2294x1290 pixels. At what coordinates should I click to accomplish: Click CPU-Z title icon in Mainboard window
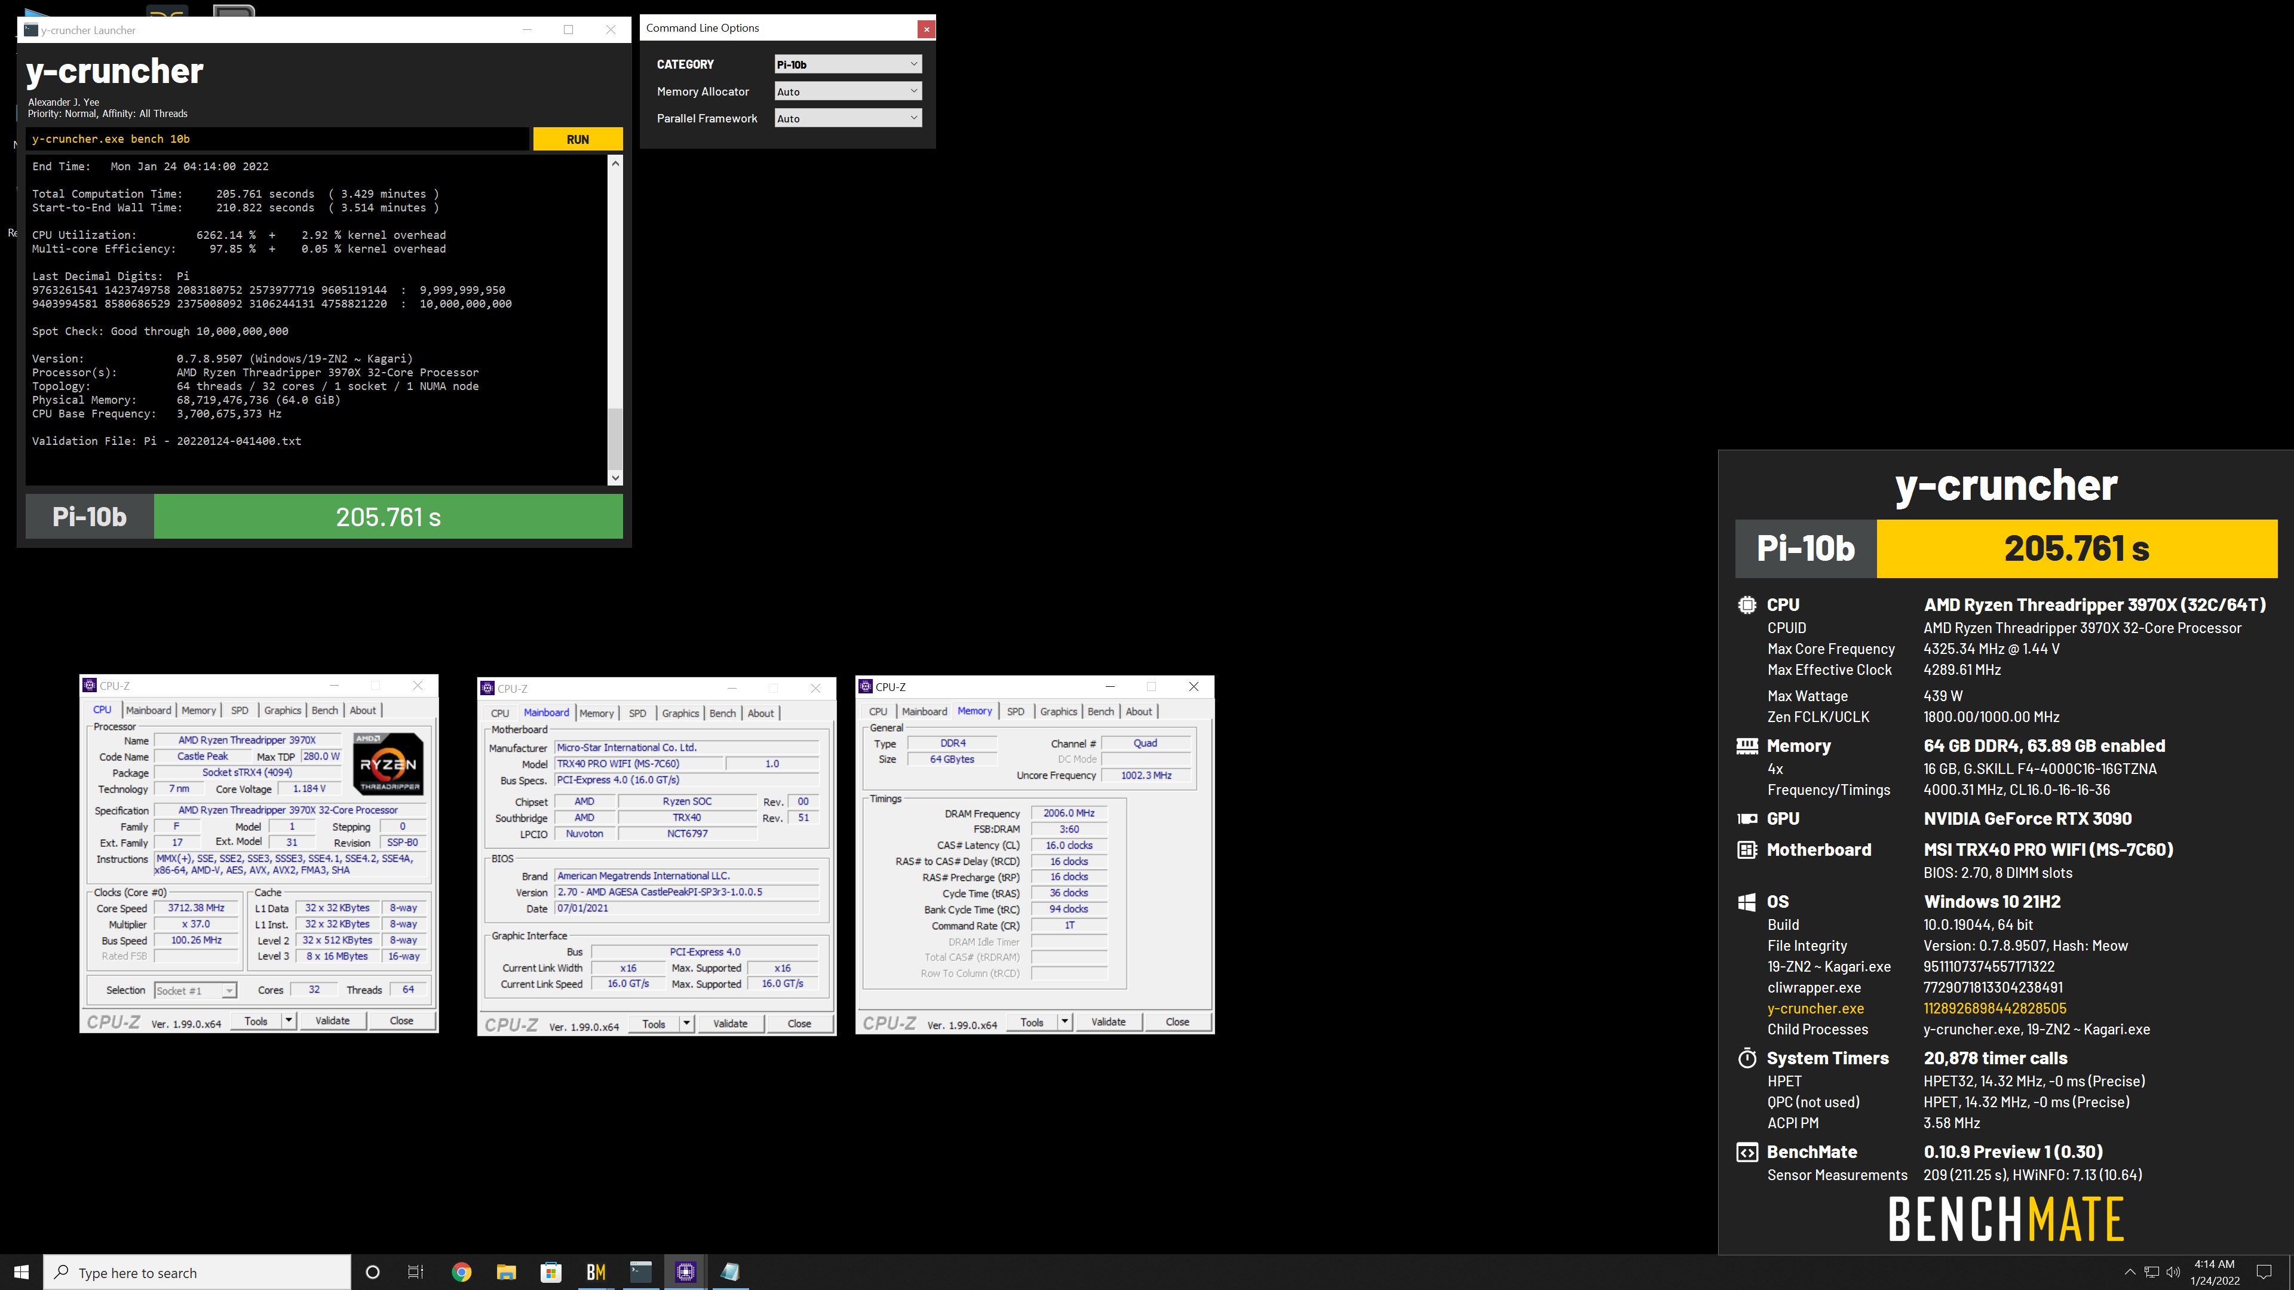[x=487, y=688]
